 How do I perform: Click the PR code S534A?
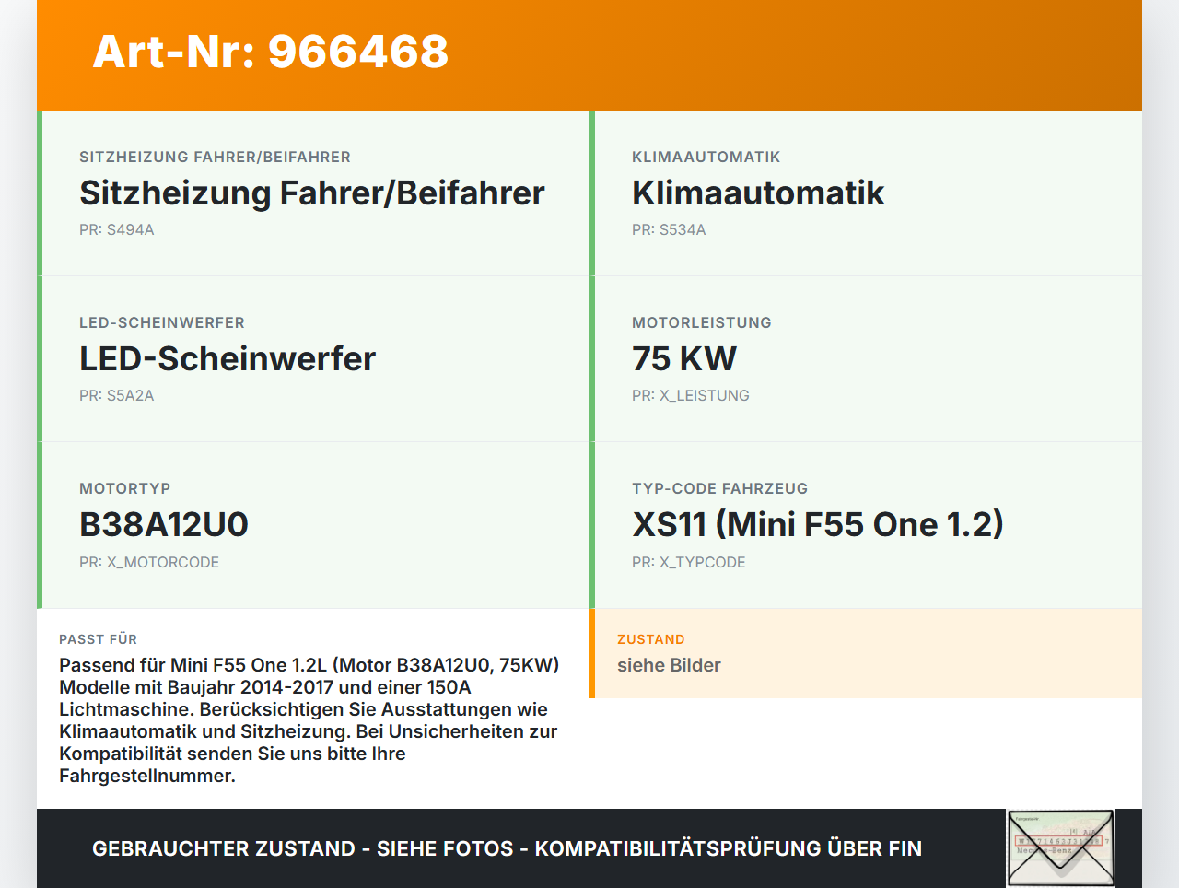click(x=668, y=229)
